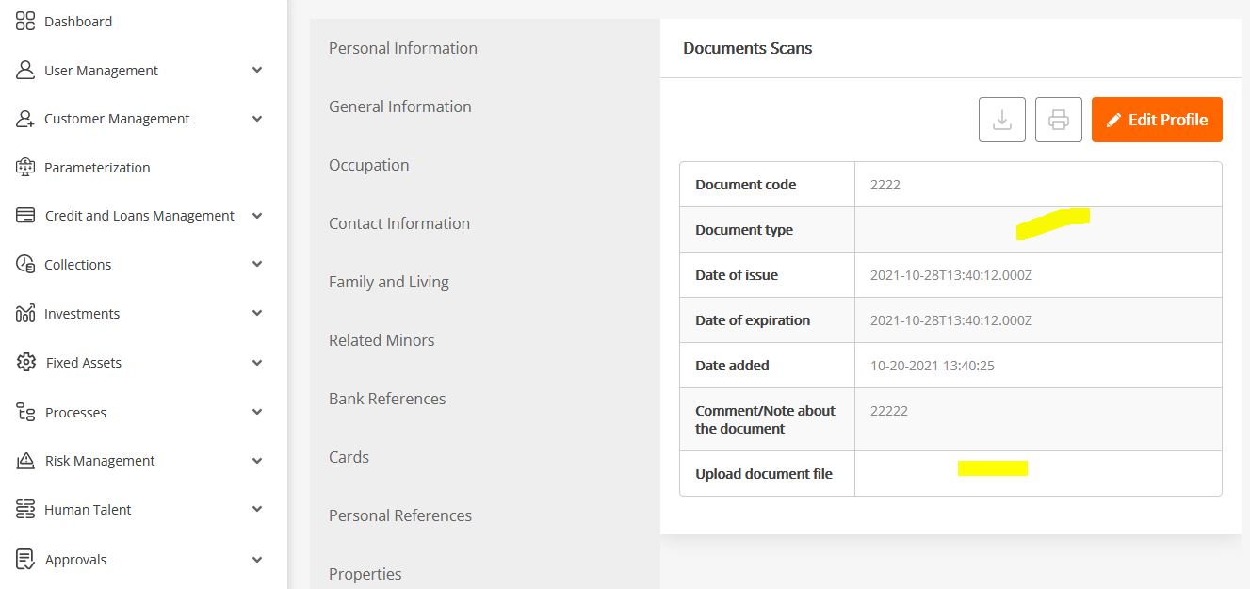Expand Credit and Loans Management chevron
Image resolution: width=1250 pixels, height=589 pixels.
(257, 216)
